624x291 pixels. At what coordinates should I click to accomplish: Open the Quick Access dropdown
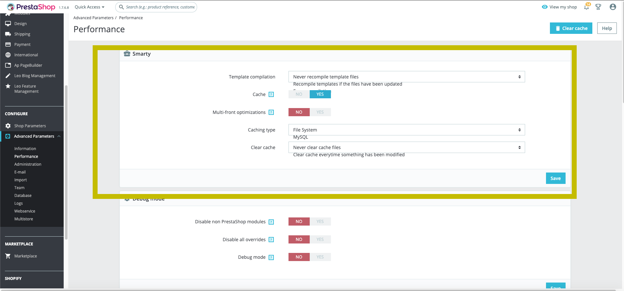point(89,7)
